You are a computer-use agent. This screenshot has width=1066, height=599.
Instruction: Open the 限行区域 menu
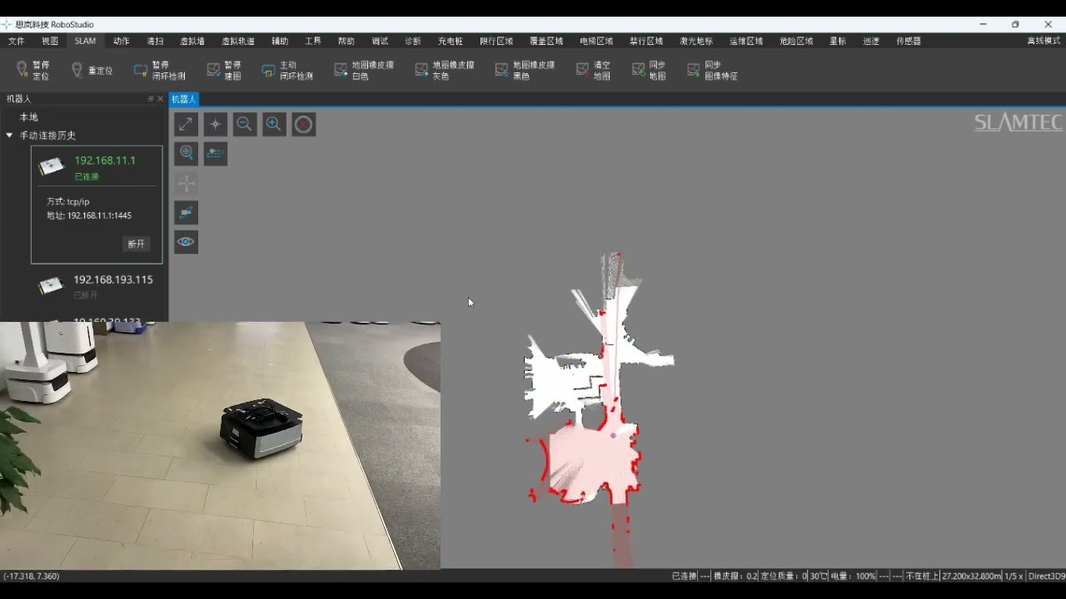click(x=496, y=41)
